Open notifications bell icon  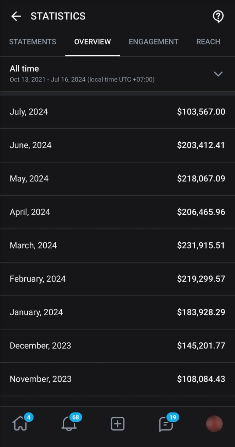click(x=69, y=424)
